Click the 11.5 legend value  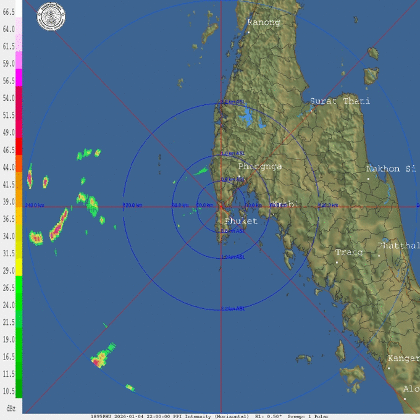pos(9,374)
